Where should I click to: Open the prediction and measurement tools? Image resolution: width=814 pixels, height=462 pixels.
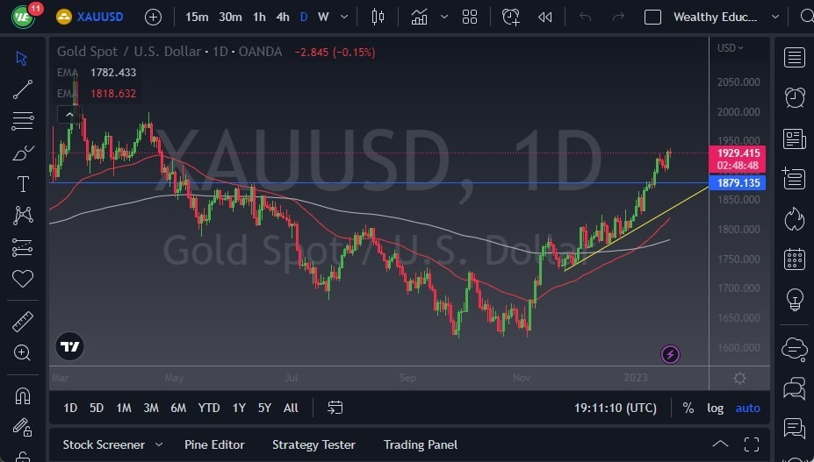point(22,247)
